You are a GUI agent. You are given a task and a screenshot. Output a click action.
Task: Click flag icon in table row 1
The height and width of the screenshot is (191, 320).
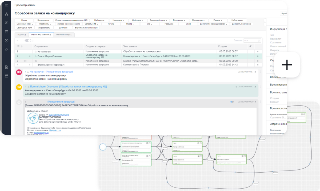tap(258, 51)
